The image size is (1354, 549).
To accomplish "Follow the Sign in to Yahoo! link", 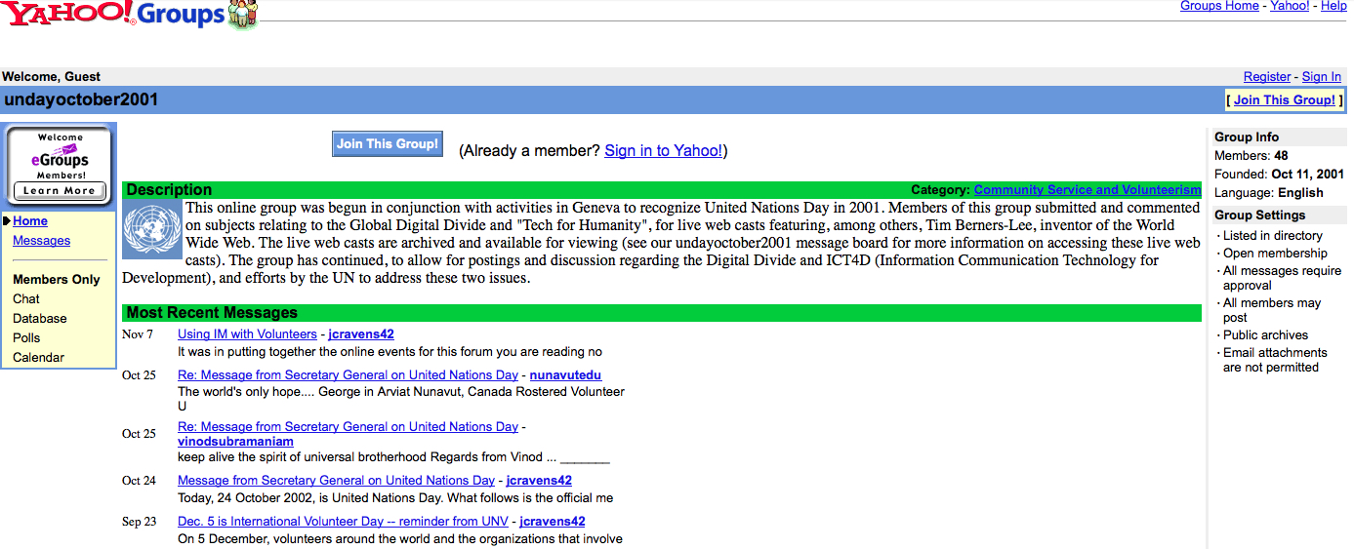I will (x=663, y=150).
